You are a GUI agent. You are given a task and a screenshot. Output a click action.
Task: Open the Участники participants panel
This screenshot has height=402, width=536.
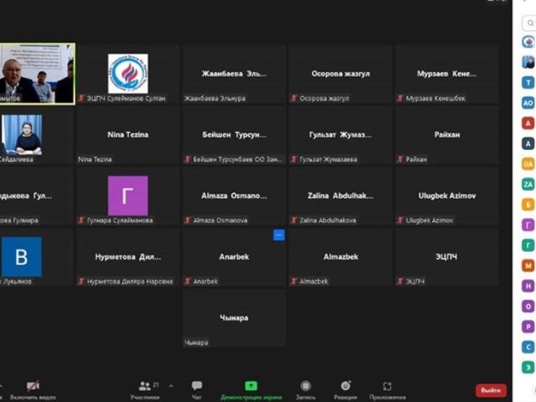coord(145,389)
